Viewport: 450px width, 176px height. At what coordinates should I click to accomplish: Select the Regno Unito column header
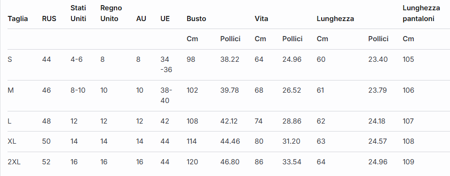click(111, 14)
